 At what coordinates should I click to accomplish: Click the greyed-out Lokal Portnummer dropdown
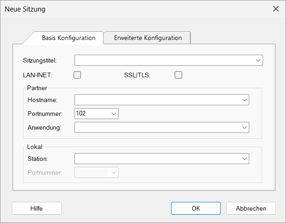pyautogui.click(x=97, y=172)
